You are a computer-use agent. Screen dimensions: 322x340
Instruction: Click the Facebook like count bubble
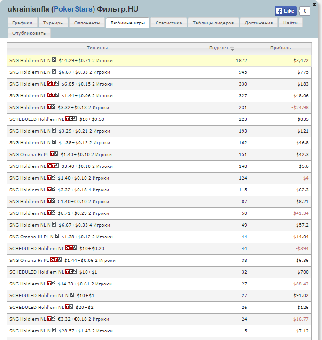click(305, 11)
